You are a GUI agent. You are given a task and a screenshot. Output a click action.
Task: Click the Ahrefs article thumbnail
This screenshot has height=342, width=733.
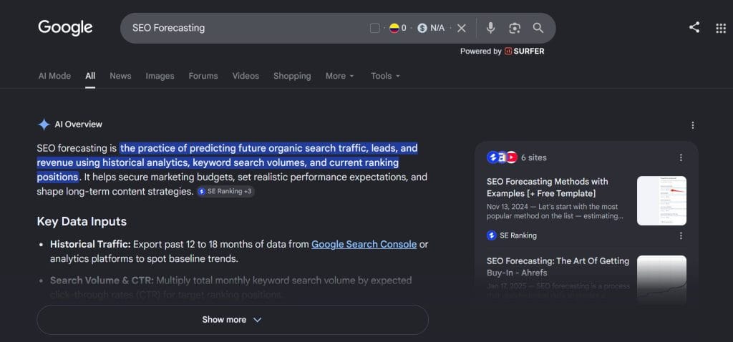tap(661, 279)
